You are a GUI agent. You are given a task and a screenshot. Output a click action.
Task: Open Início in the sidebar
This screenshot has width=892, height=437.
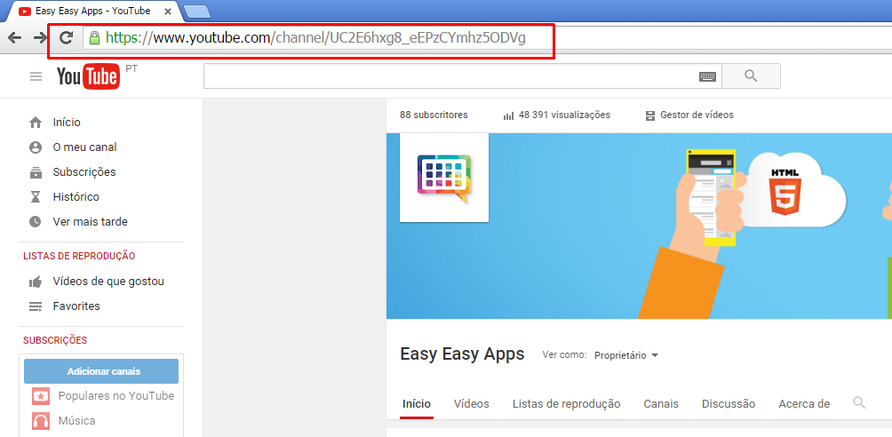coord(67,123)
